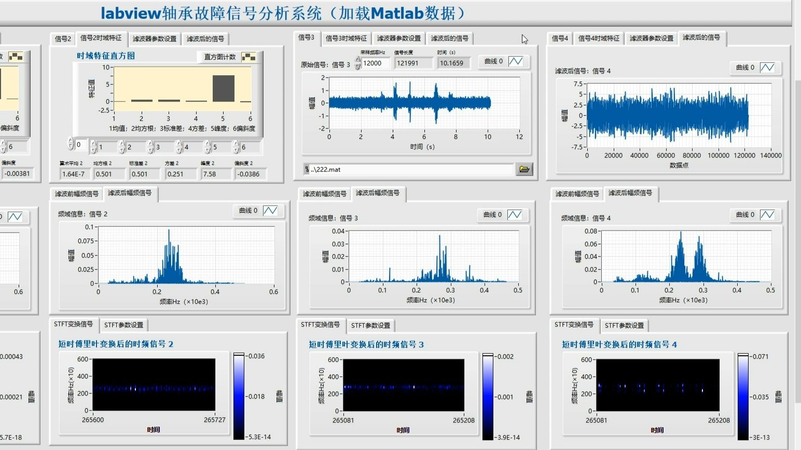
Task: Select STFT变换信号 tab for 时频信号 4
Action: pyautogui.click(x=574, y=325)
